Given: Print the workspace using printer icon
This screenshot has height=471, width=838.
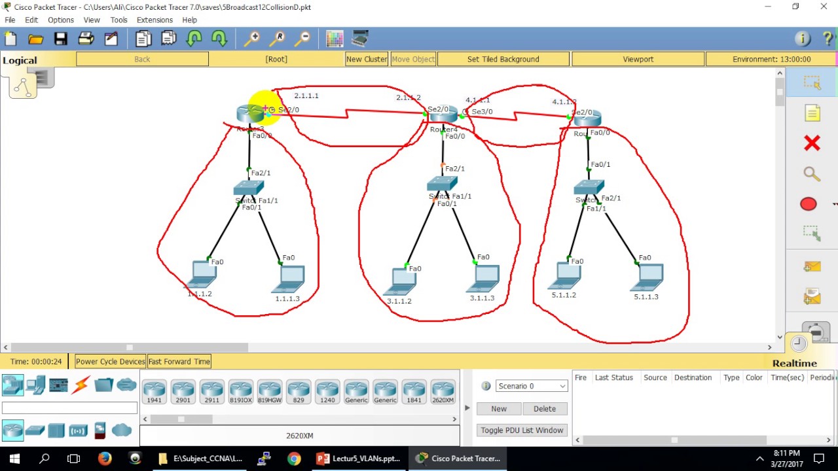Looking at the screenshot, I should 86,39.
